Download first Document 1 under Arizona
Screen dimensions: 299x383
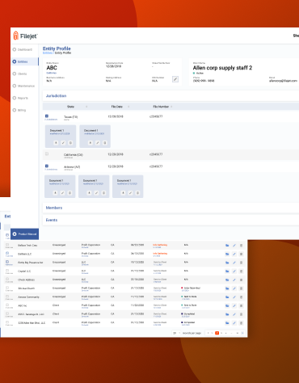[55, 193]
